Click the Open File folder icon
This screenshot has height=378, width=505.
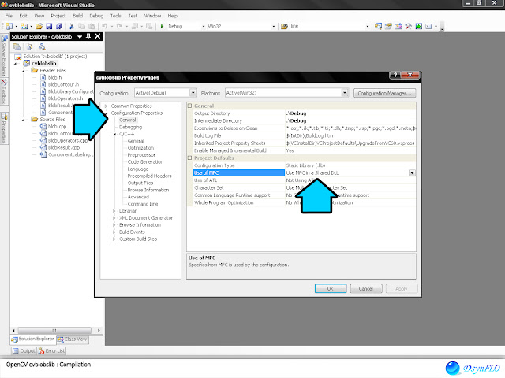pyautogui.click(x=39, y=26)
